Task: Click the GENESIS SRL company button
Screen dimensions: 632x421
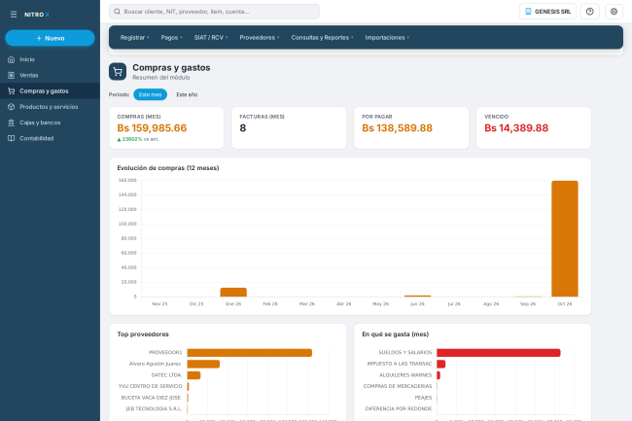Action: (x=547, y=12)
